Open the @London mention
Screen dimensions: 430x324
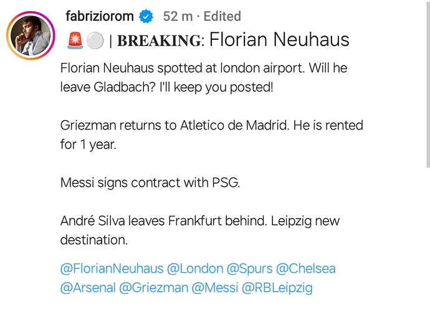pos(195,269)
